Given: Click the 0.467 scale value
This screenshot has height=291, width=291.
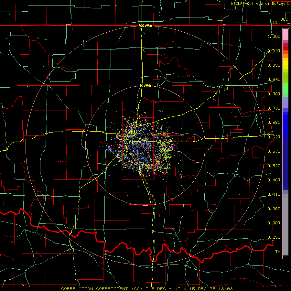Looking at the screenshot, I should 274,180.
